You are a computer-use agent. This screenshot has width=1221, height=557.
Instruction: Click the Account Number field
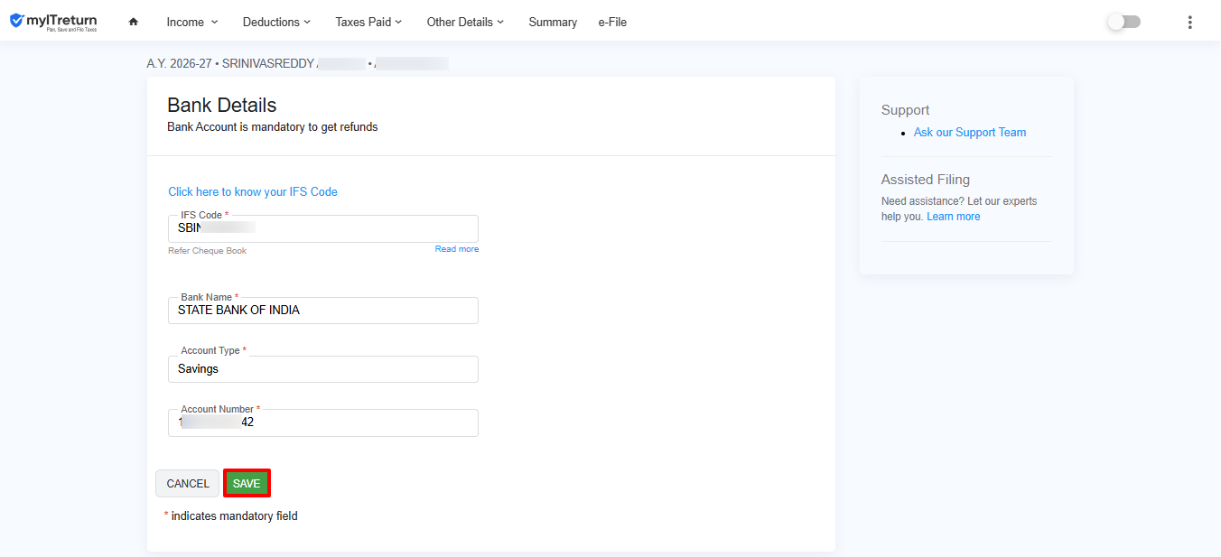click(323, 422)
